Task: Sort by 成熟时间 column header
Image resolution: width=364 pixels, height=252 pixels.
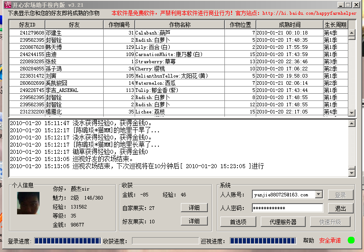Action: pyautogui.click(x=289, y=25)
